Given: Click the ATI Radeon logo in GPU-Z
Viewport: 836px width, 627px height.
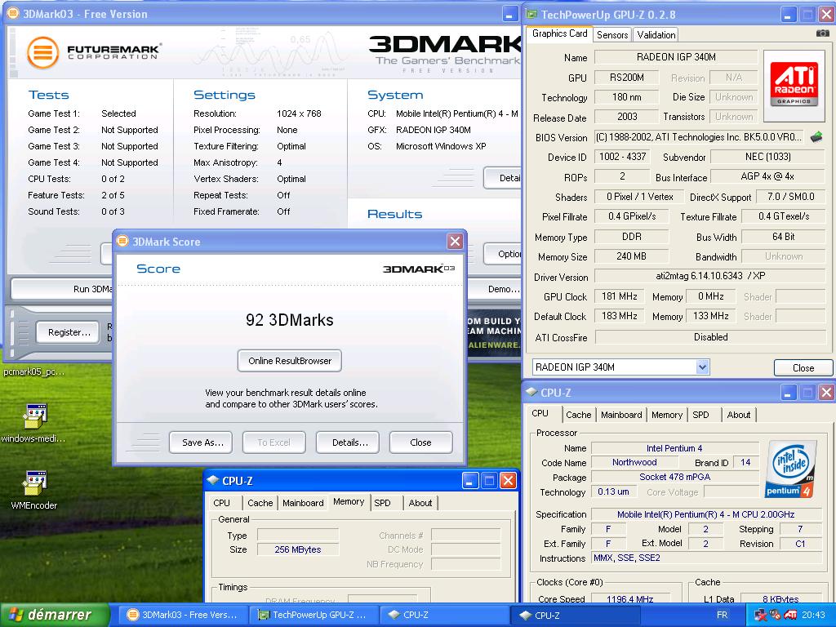Looking at the screenshot, I should click(x=794, y=85).
